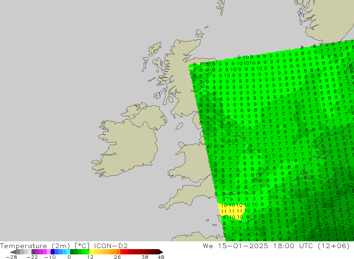The image size is (354, 259).
Task: Click the yellow 11°C area on the map
Action: pos(232,211)
